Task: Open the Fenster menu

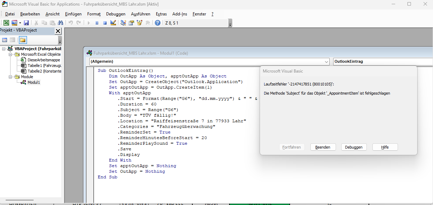Action: coord(199,14)
